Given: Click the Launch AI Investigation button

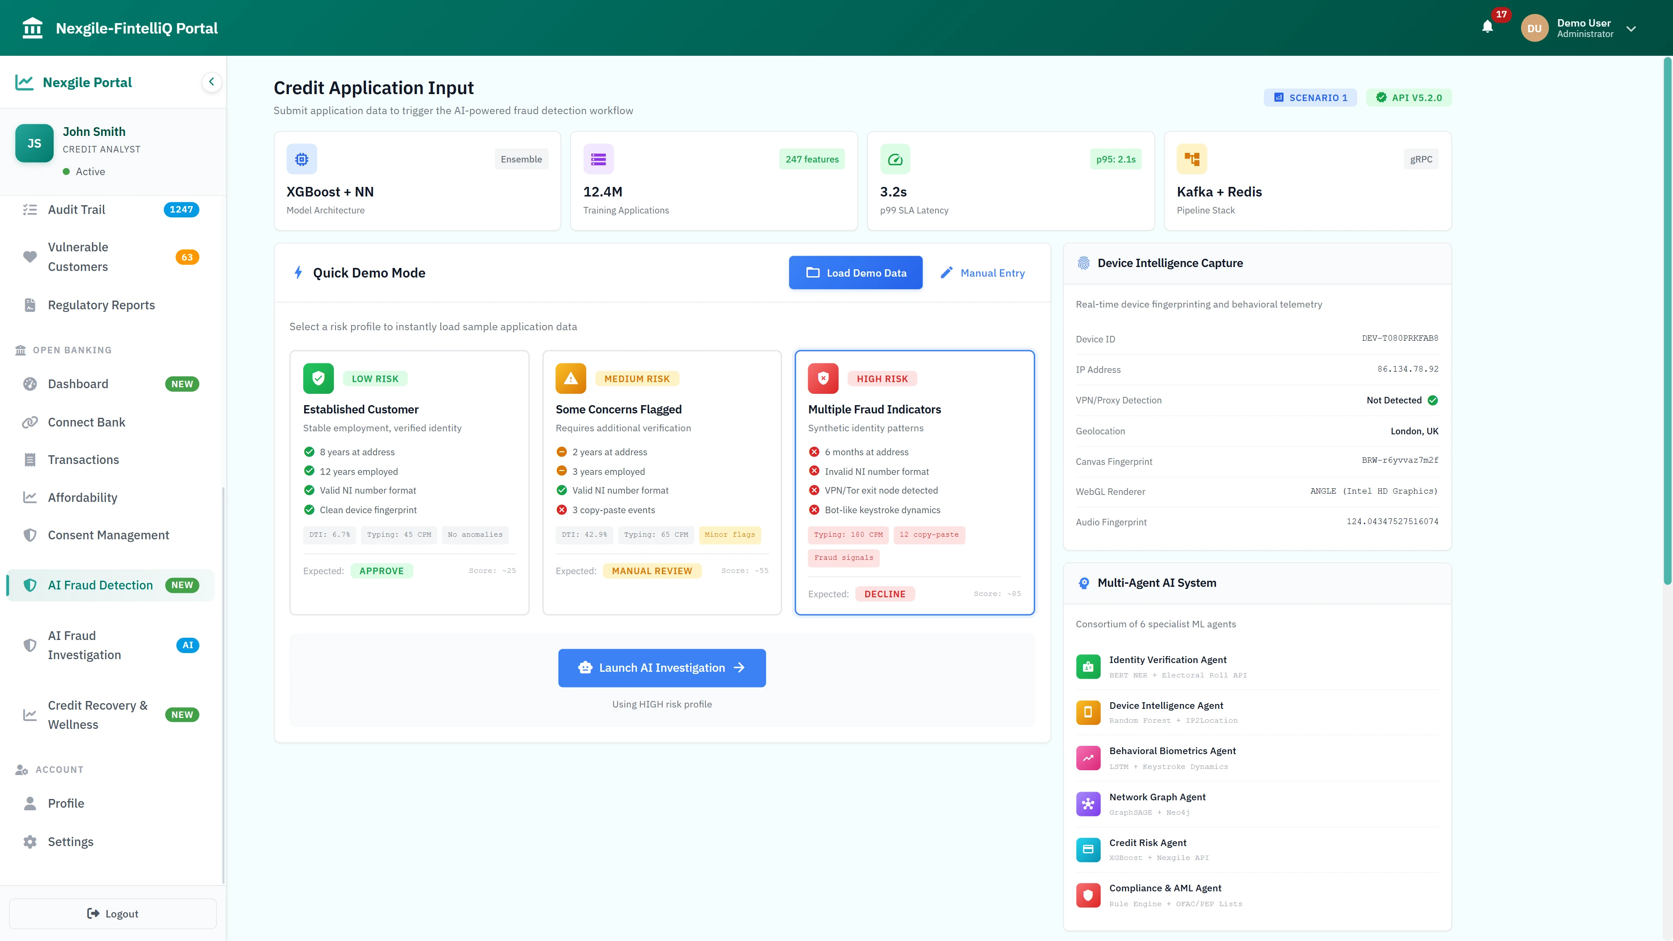Looking at the screenshot, I should click(662, 667).
